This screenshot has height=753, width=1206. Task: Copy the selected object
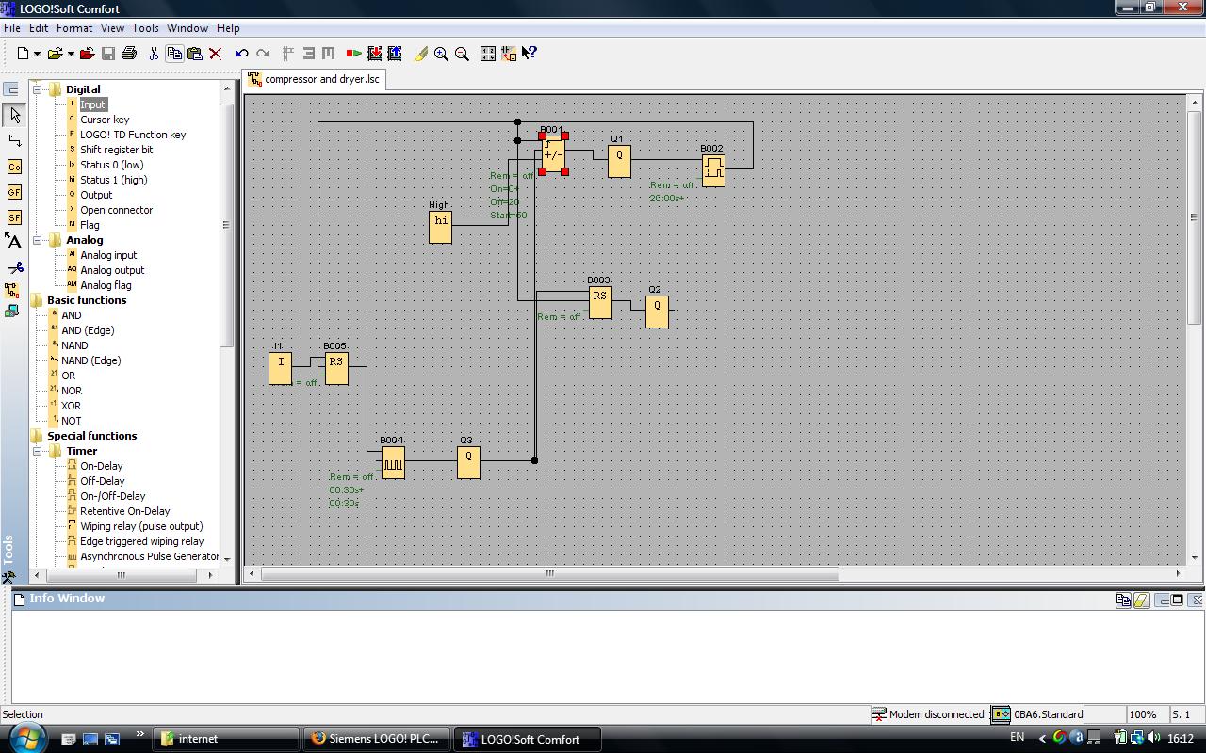(x=174, y=54)
